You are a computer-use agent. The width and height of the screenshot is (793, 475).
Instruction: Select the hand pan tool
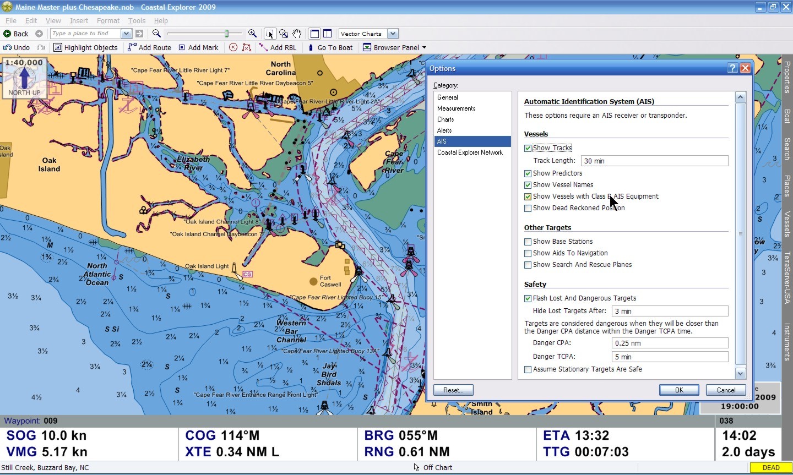pos(297,34)
